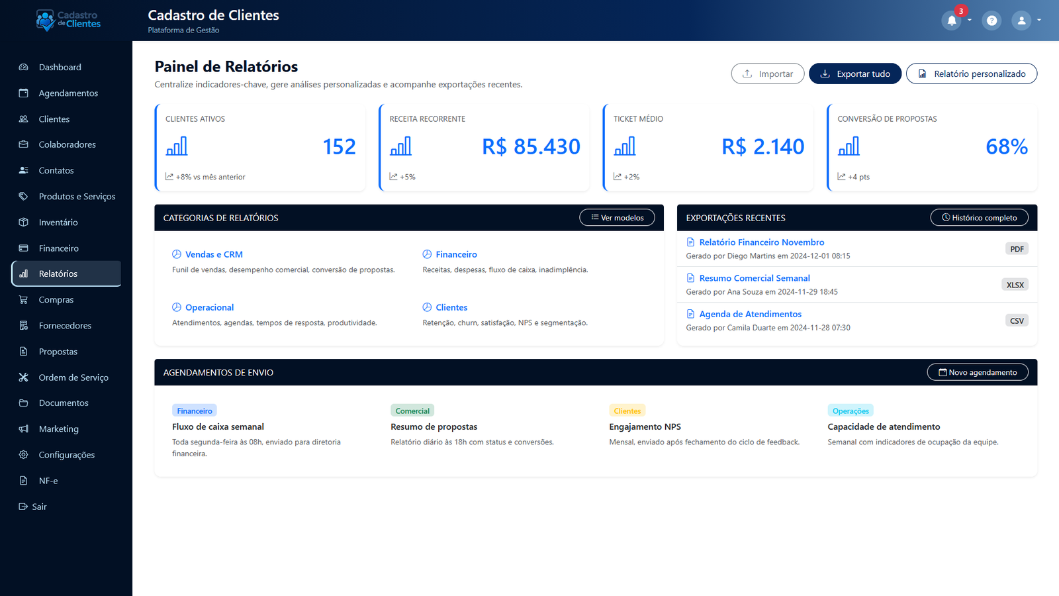Click the Cadastro de Clientes logo
Image resolution: width=1059 pixels, height=596 pixels.
click(68, 21)
